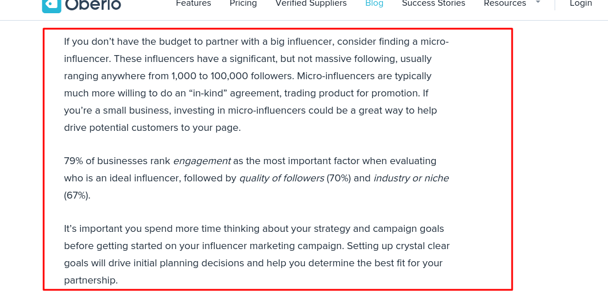The image size is (608, 295).
Task: Click the paragraph beginning "If you don't have"
Action: tap(256, 84)
